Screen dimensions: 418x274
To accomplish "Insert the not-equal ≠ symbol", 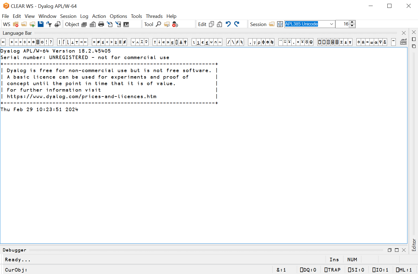I will click(x=98, y=42).
